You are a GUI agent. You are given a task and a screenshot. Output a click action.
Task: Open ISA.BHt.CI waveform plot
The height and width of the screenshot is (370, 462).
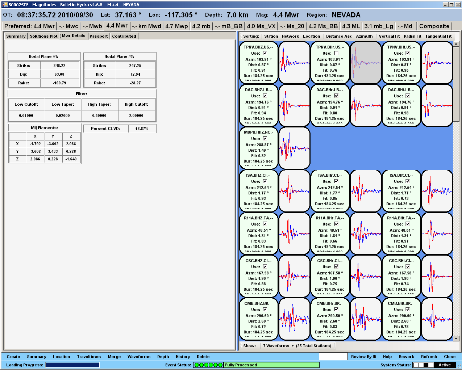(437, 191)
